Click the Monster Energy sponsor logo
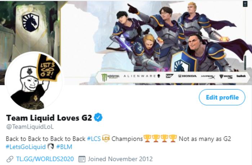 (x=110, y=77)
